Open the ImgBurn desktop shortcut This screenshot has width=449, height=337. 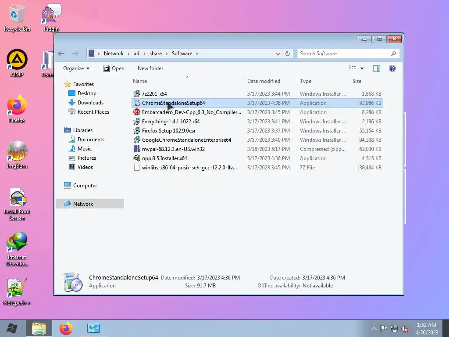point(17,155)
